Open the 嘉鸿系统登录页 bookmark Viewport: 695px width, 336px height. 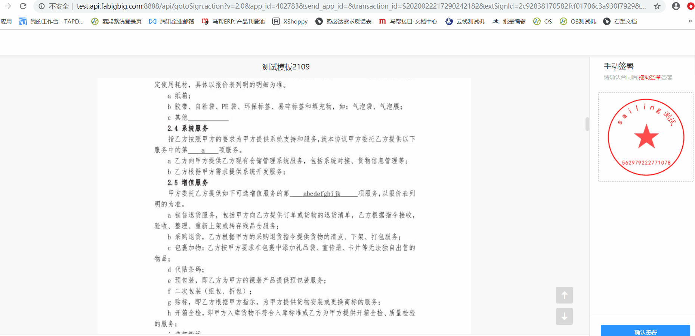click(115, 21)
